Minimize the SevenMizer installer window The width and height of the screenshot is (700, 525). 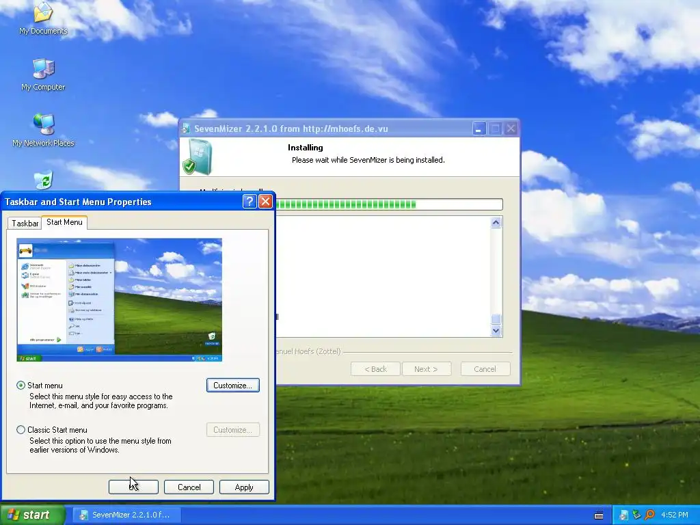click(479, 129)
